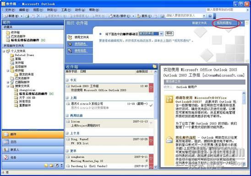Collapse the 今天 (Today) message group

[x=67, y=80]
